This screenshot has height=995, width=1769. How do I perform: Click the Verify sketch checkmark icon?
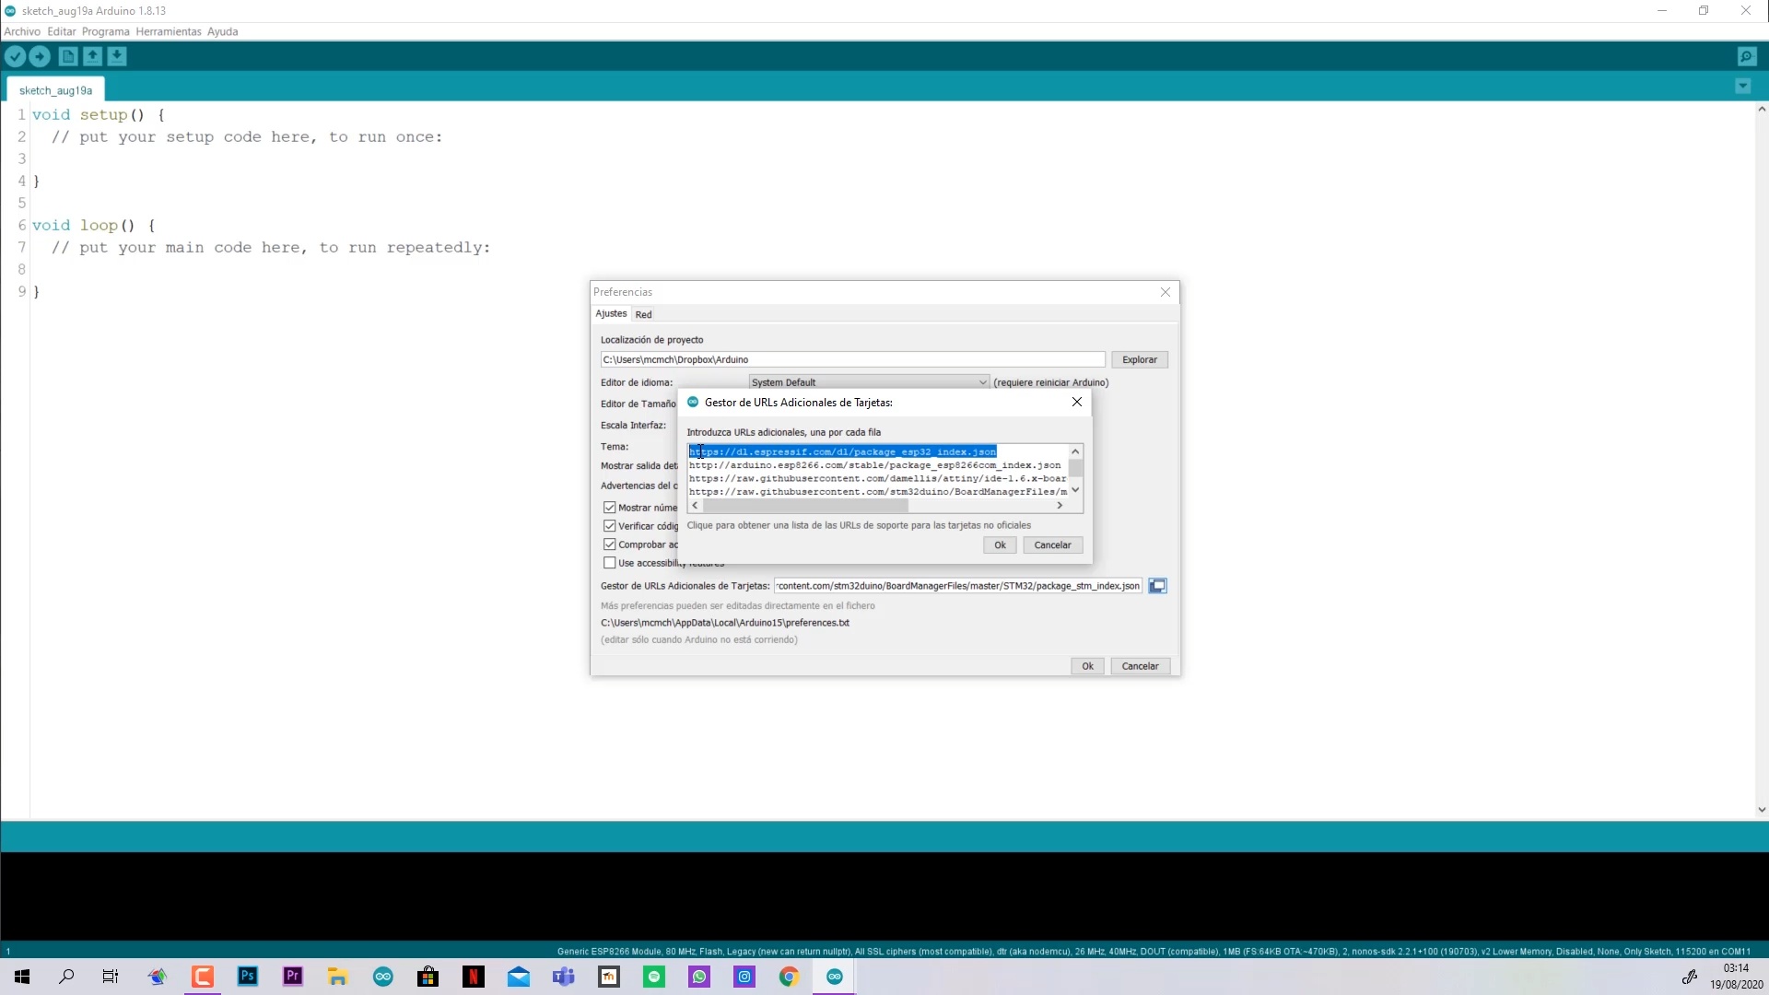(x=15, y=56)
